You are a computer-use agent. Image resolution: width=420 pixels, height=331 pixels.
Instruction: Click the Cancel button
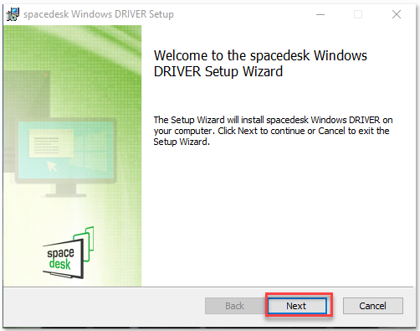[372, 306]
